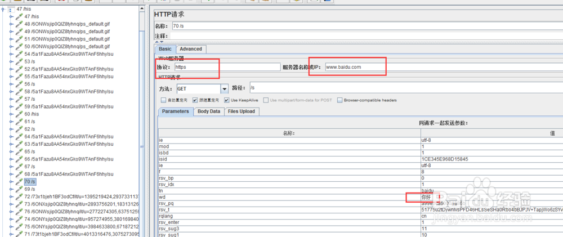This screenshot has height=237, width=563.
Task: Click the parameter name cell rsv_idx
Action: point(289,185)
